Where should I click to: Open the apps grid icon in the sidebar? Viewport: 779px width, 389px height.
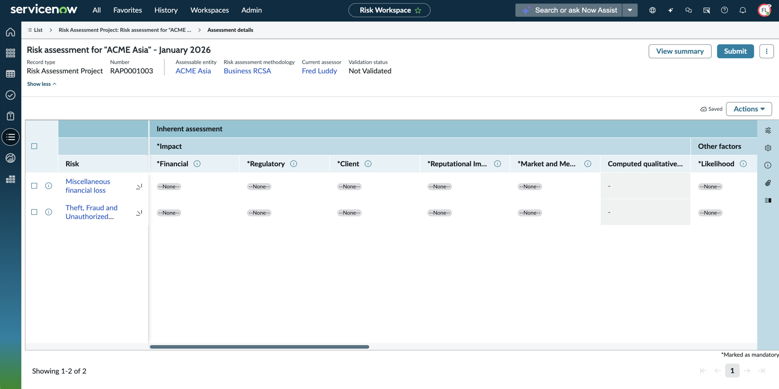point(10,53)
